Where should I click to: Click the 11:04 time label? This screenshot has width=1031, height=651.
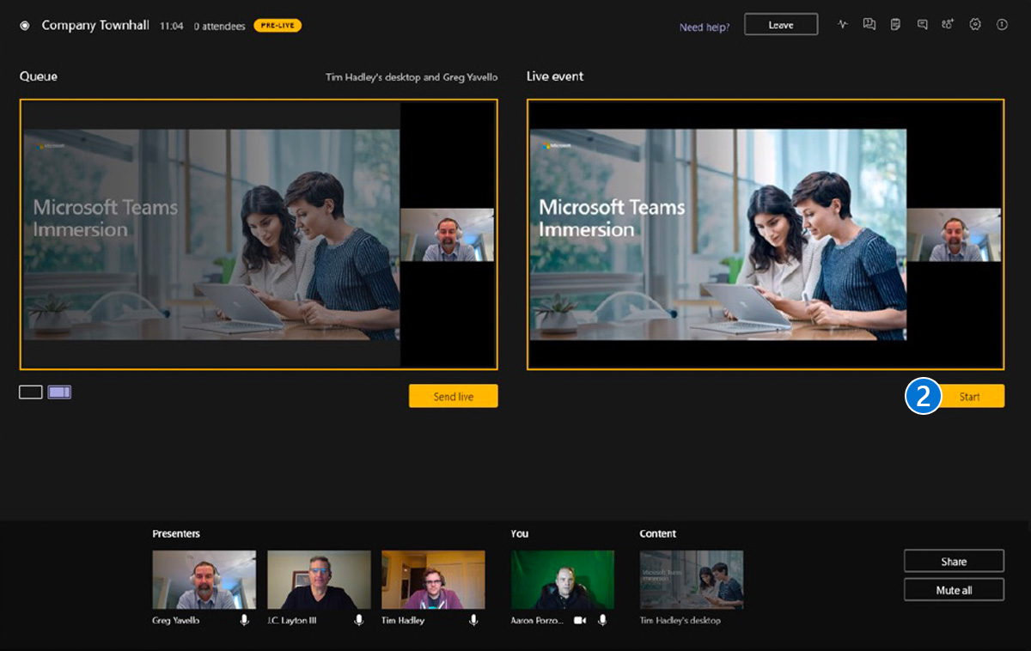click(171, 27)
